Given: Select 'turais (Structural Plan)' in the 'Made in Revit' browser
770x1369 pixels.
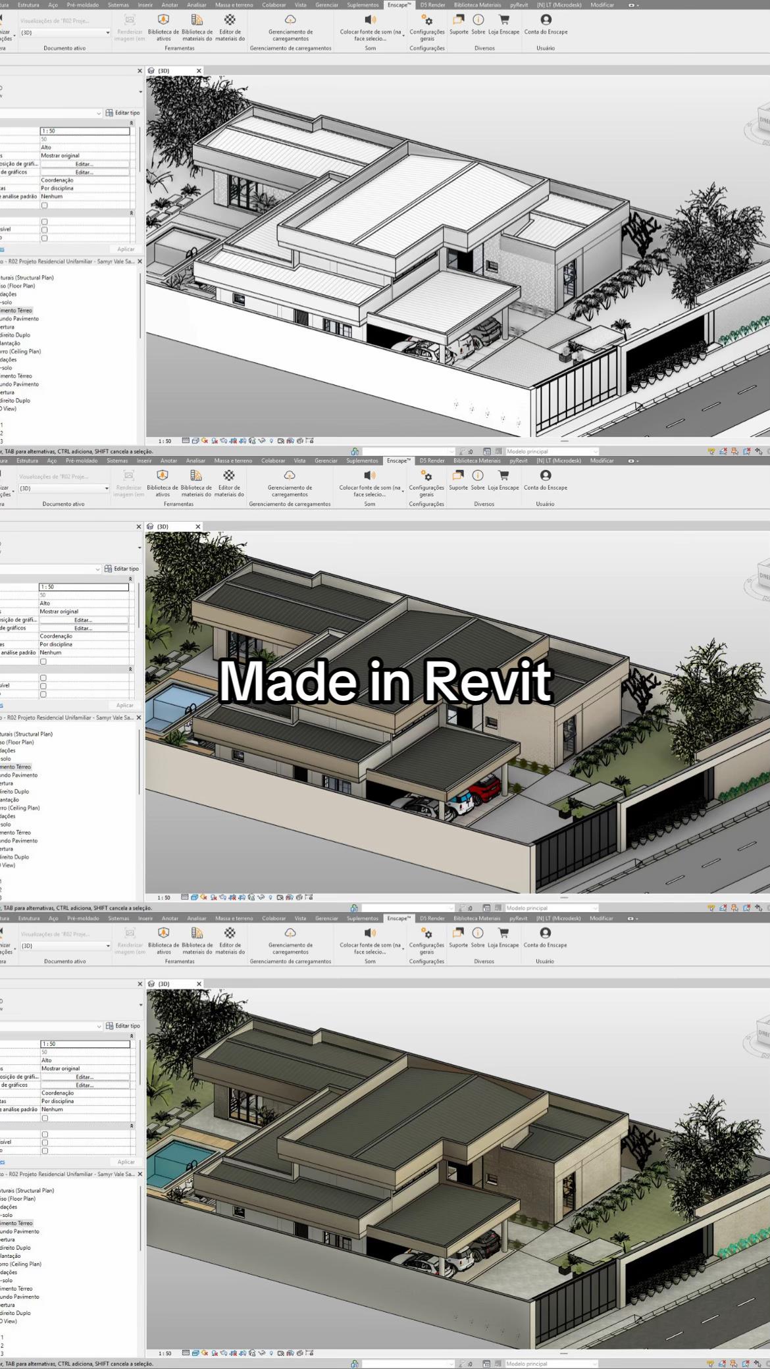Looking at the screenshot, I should pyautogui.click(x=26, y=734).
